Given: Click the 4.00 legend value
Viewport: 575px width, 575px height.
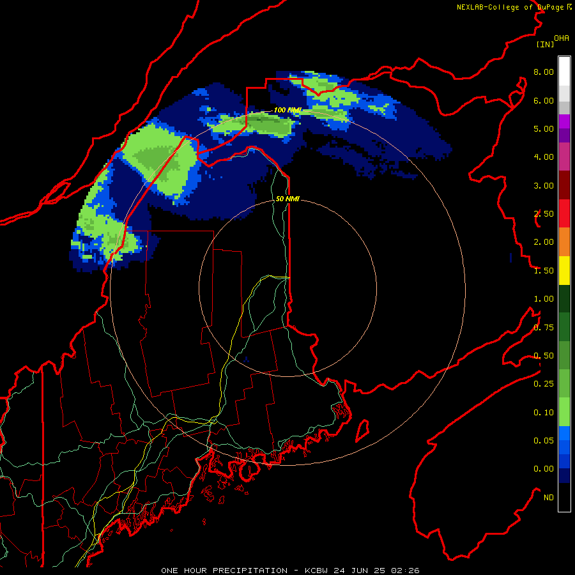Looking at the screenshot, I should coord(544,157).
